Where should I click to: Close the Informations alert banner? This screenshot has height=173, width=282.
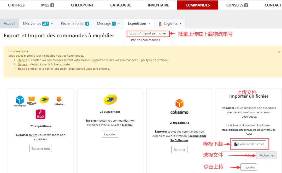pyautogui.click(x=279, y=52)
